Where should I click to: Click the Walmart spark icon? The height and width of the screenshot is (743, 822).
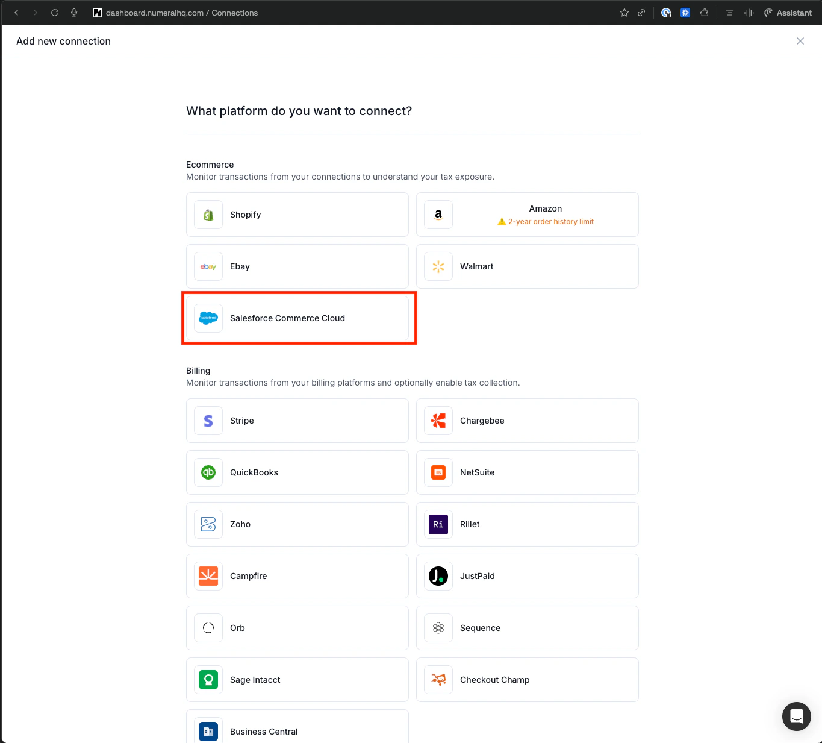[x=438, y=266]
